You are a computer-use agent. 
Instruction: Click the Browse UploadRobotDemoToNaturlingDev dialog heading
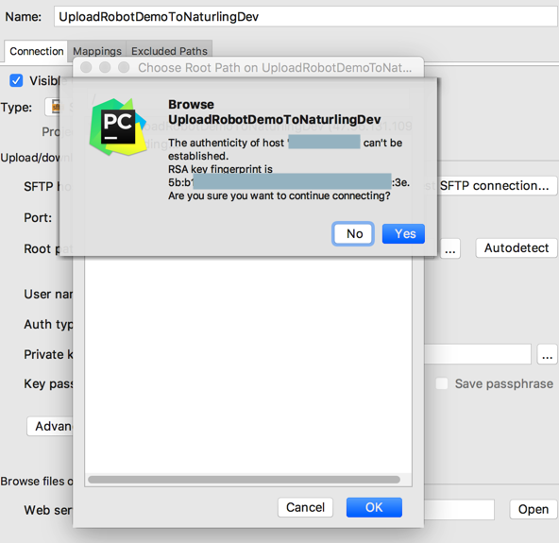pyautogui.click(x=275, y=112)
